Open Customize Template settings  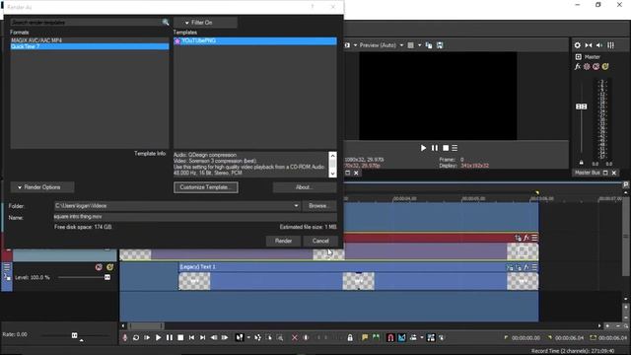[206, 187]
